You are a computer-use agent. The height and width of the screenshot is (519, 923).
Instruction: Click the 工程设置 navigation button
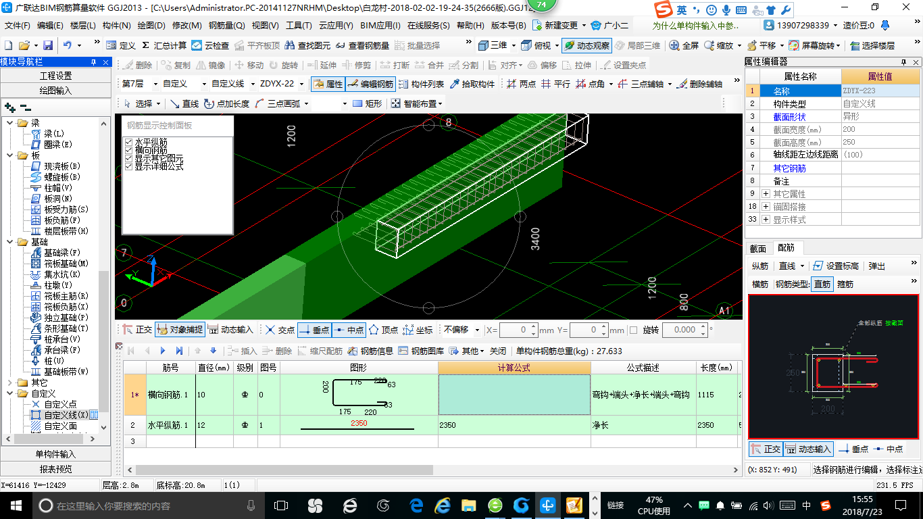55,76
